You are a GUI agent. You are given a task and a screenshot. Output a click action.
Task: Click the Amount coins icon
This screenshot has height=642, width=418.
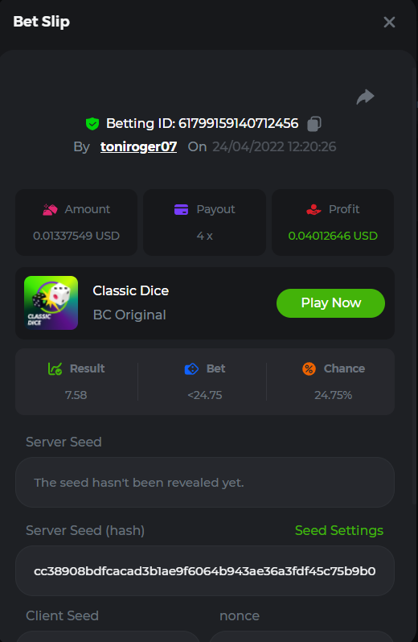[x=51, y=210]
